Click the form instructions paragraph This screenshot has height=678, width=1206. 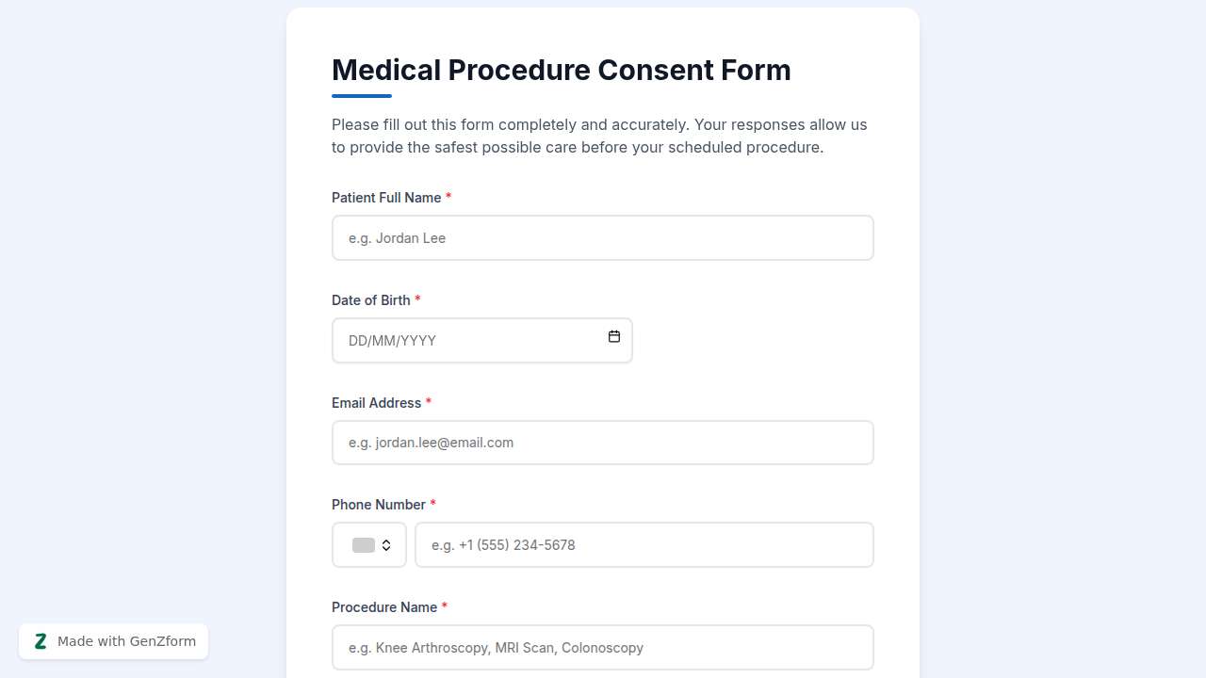(x=599, y=137)
